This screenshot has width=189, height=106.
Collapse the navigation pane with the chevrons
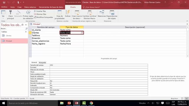point(26,25)
